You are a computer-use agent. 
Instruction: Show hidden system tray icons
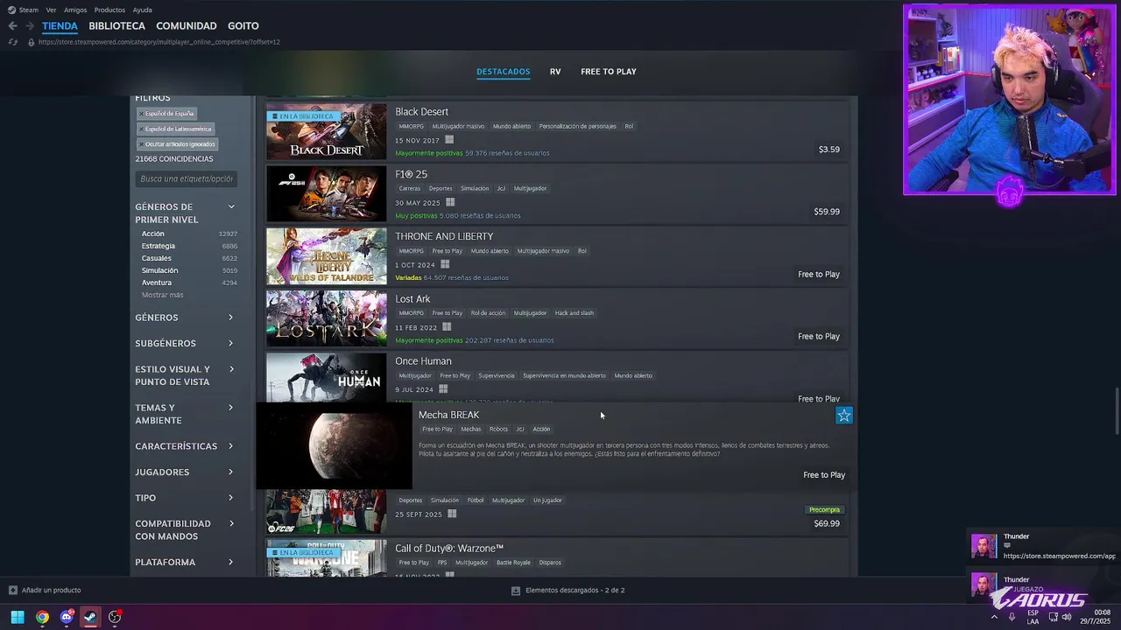994,617
